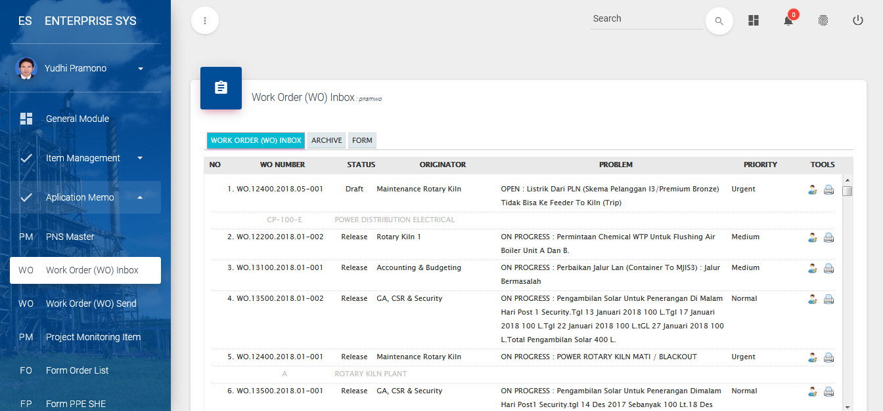Expand the Yudhi Pramono user dropdown
The height and width of the screenshot is (411, 883).
point(140,69)
